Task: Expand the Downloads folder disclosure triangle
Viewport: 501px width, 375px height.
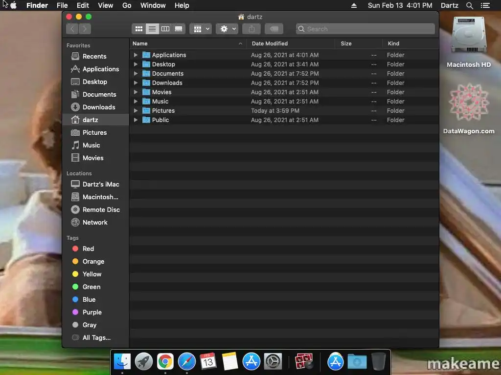Action: [x=136, y=83]
